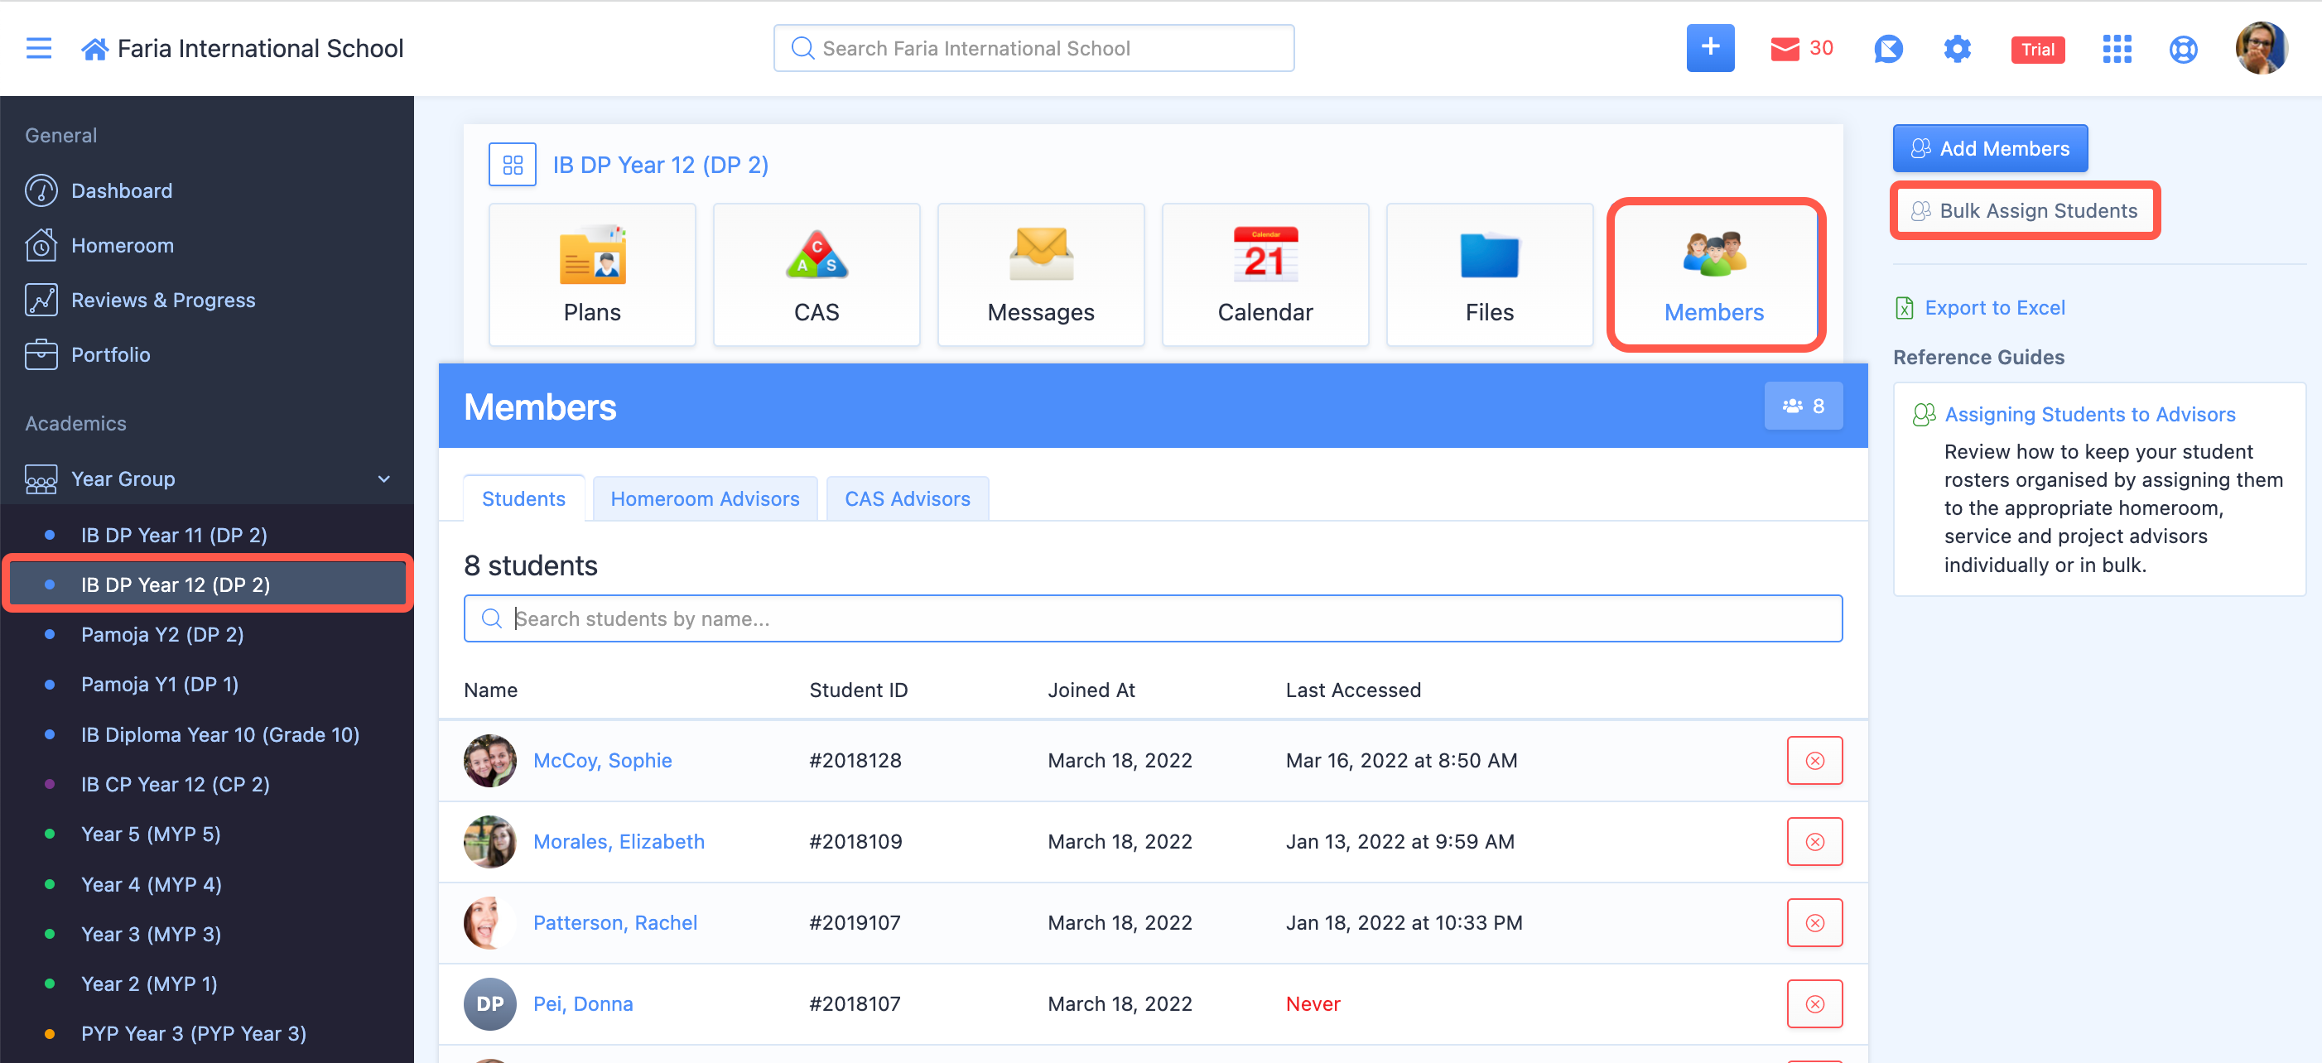This screenshot has width=2322, height=1063.
Task: Click the Search students by name field
Action: (x=1152, y=619)
